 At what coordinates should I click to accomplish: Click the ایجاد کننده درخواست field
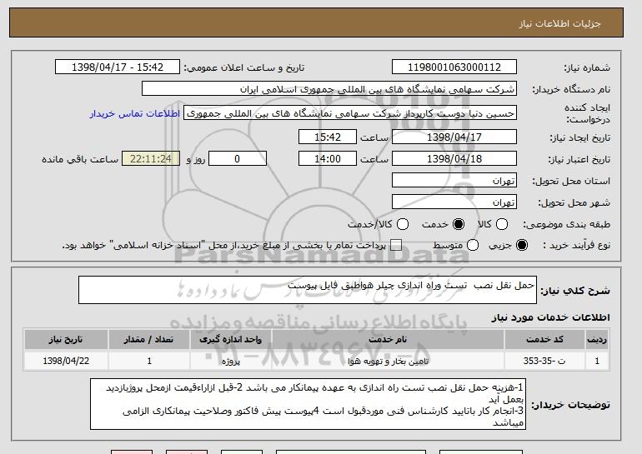pyautogui.click(x=350, y=113)
